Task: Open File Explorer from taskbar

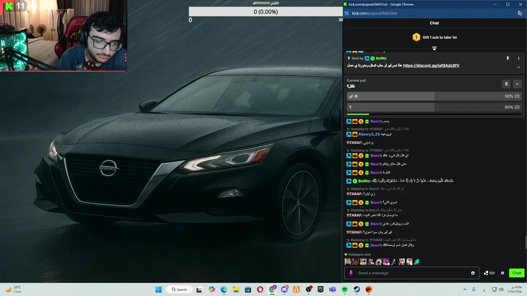Action: [x=236, y=289]
